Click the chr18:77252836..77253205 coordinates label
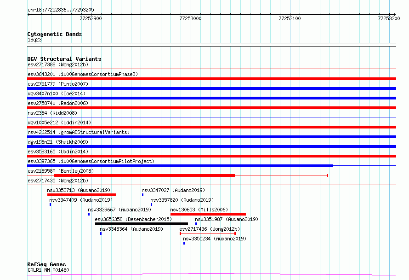Viewport: 409px width, 280px height. 61,10
